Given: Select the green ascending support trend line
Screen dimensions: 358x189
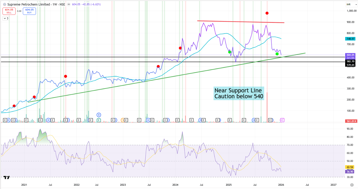Looking at the screenshot, I should pos(167,78).
